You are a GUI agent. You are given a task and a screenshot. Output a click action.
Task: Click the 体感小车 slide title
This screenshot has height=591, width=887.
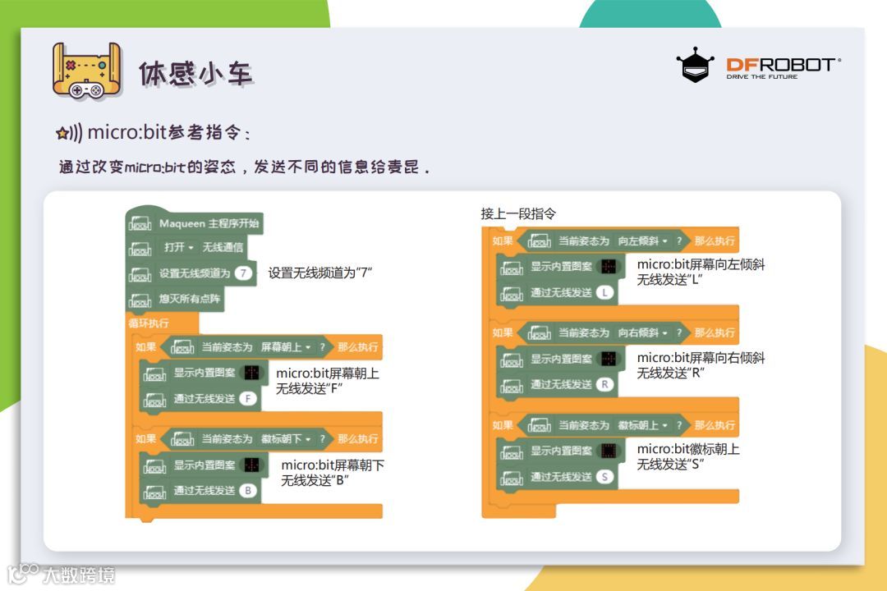tap(195, 74)
